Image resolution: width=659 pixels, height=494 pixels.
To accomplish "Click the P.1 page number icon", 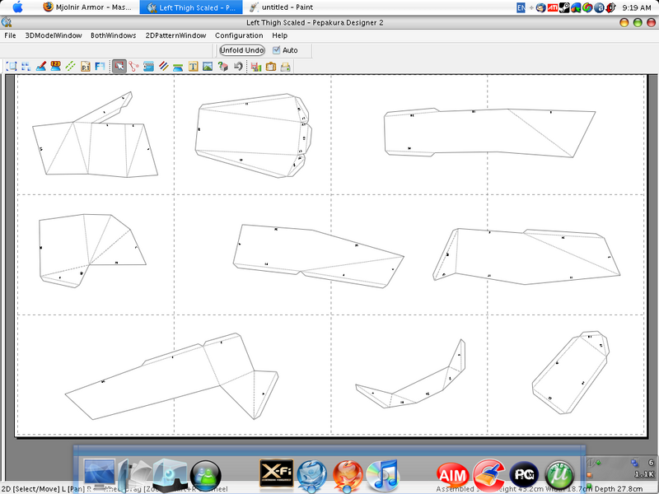I will [x=86, y=66].
